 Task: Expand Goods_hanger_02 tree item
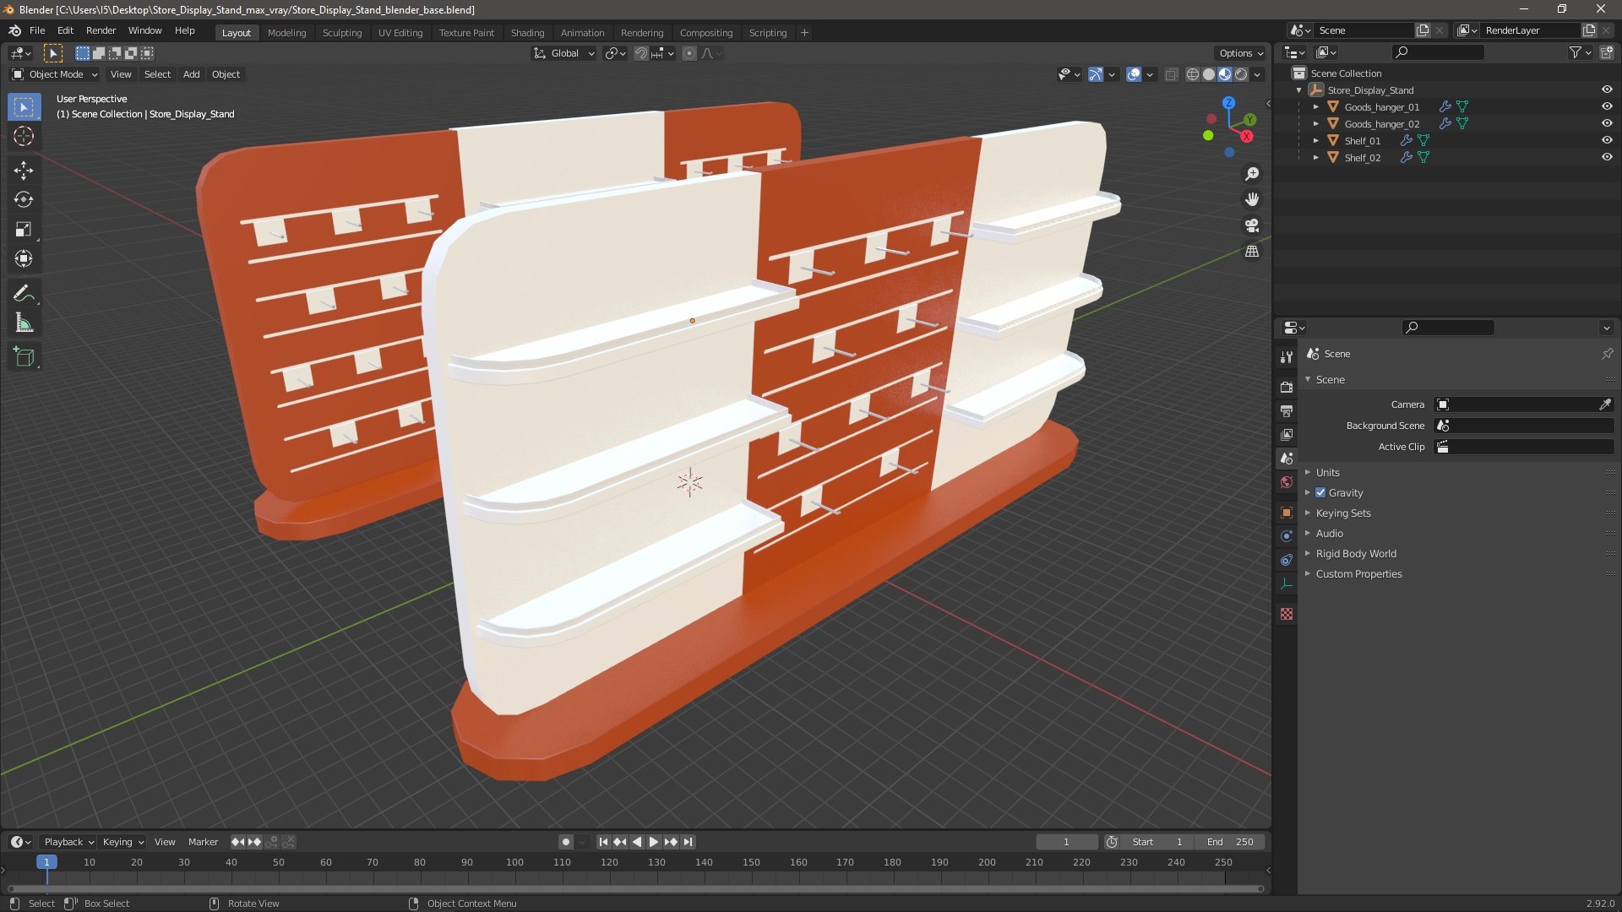tap(1315, 124)
